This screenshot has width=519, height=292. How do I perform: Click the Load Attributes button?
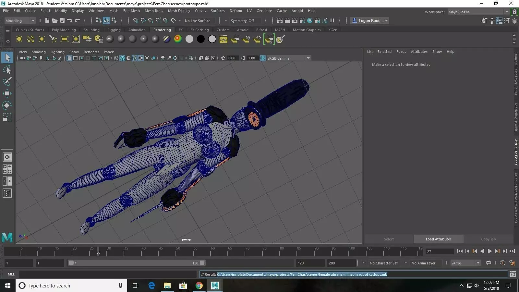click(438, 239)
